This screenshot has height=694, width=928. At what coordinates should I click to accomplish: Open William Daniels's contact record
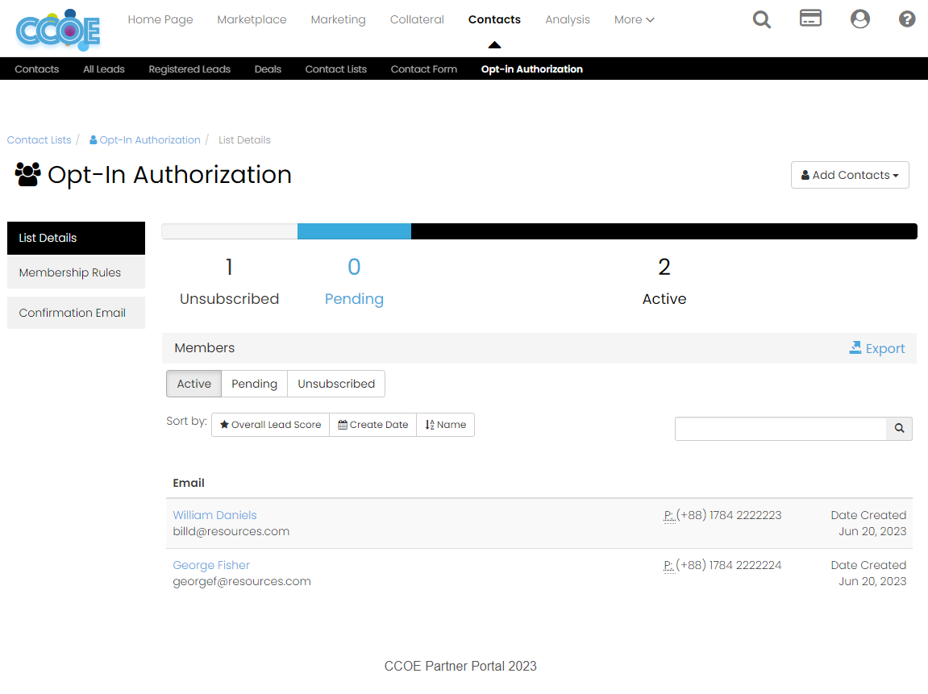coord(214,514)
